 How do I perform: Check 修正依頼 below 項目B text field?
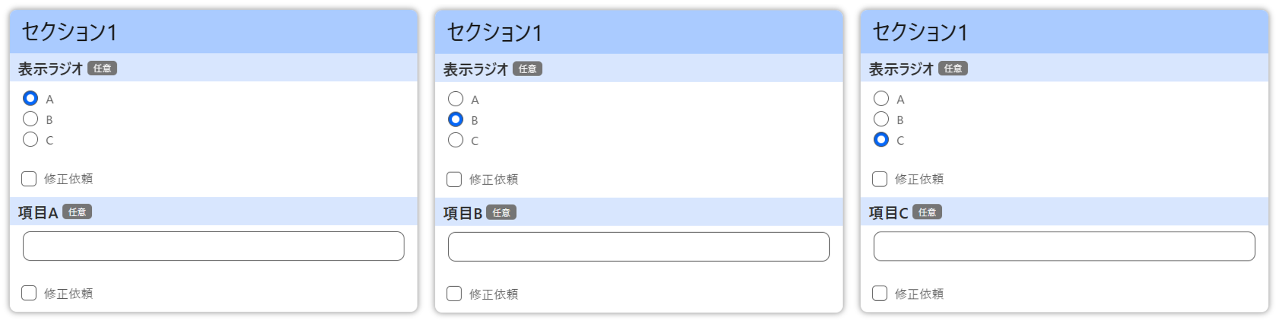coord(453,294)
